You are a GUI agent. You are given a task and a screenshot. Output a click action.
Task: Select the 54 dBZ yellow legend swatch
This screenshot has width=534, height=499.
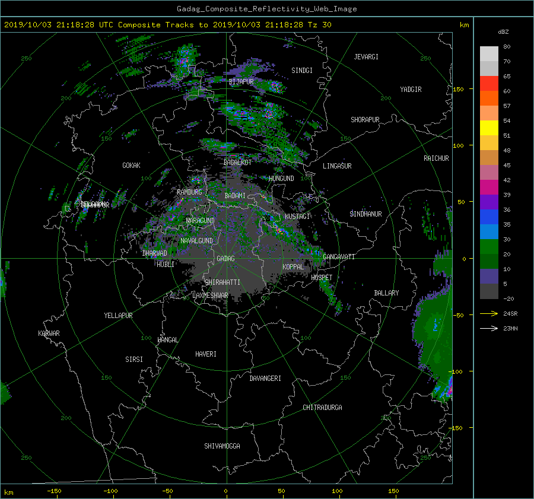489,128
